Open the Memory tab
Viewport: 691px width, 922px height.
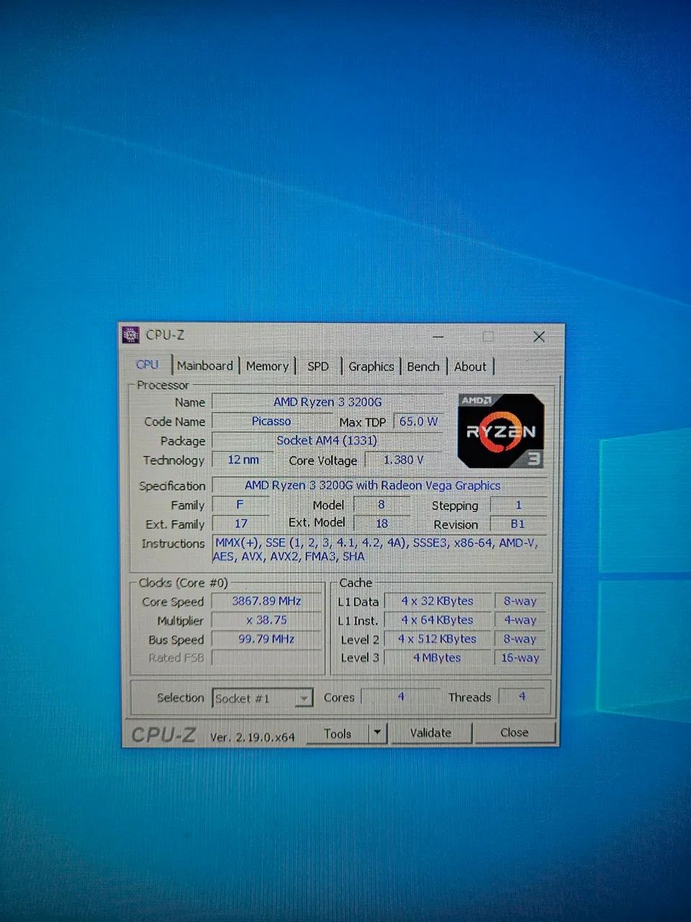click(x=267, y=366)
